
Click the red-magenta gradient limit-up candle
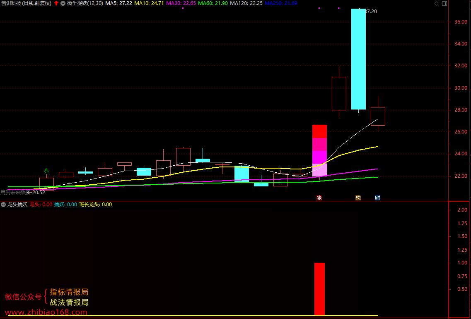319,150
